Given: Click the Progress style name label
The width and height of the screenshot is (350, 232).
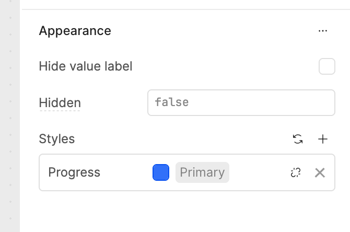Looking at the screenshot, I should (x=74, y=172).
